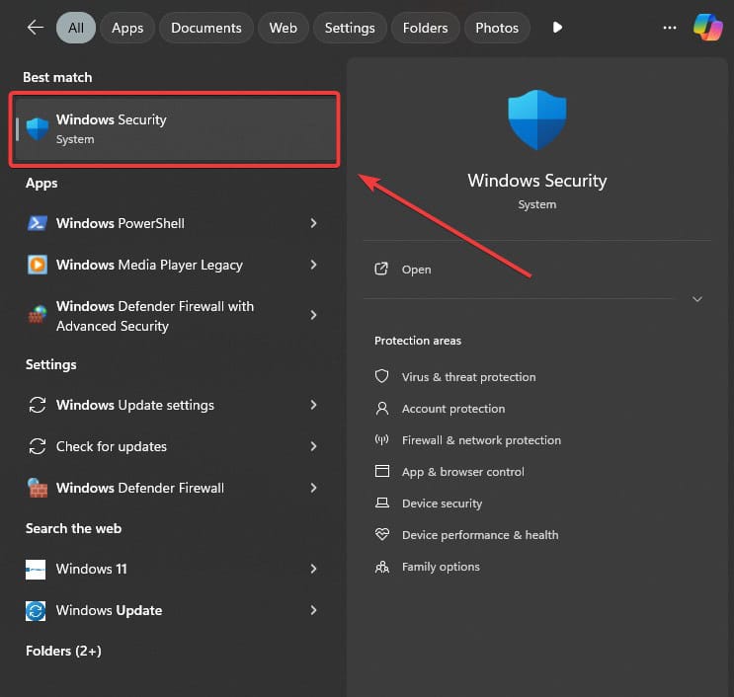This screenshot has height=697, width=734.
Task: Open App & browser control link
Action: (x=463, y=472)
